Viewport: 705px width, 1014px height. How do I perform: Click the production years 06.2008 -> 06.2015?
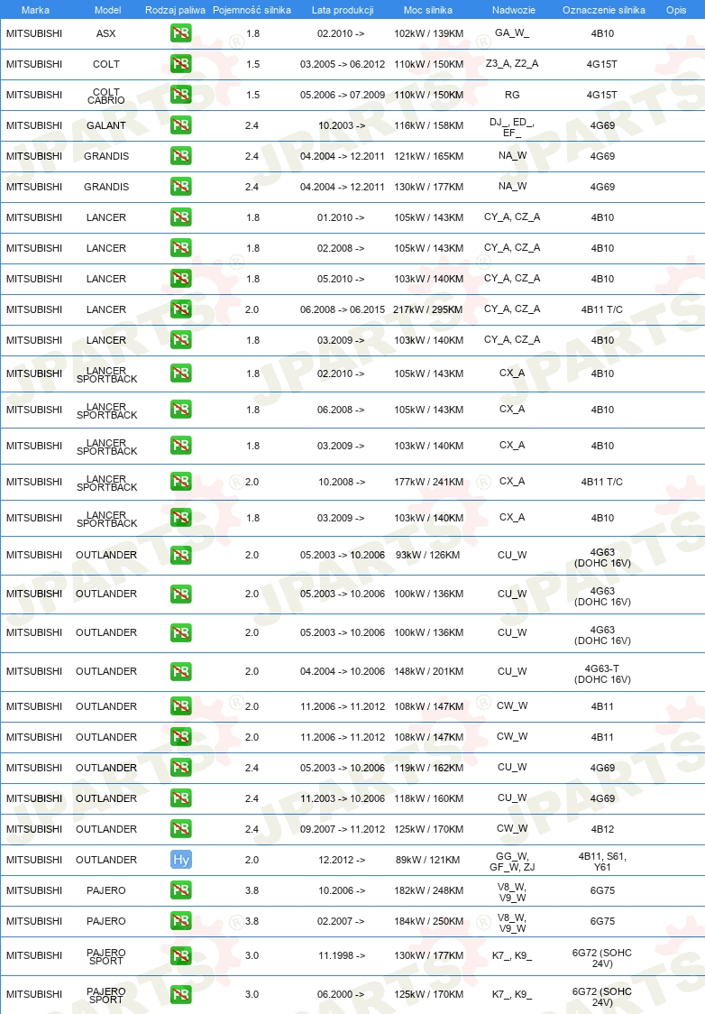click(343, 309)
